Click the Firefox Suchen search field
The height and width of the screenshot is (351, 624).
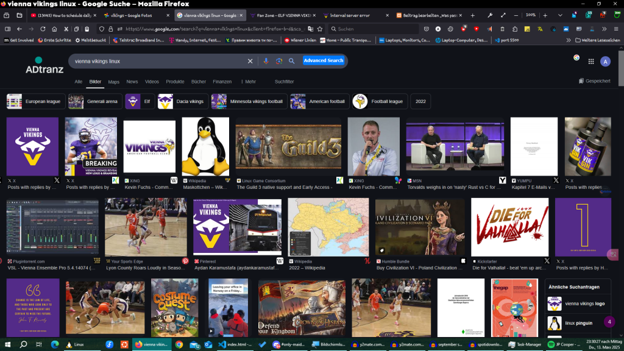click(x=374, y=29)
